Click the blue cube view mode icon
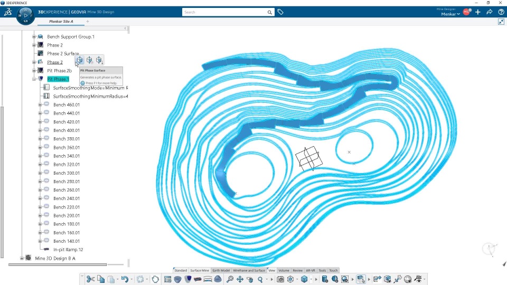The height and width of the screenshot is (285, 507). (x=304, y=279)
